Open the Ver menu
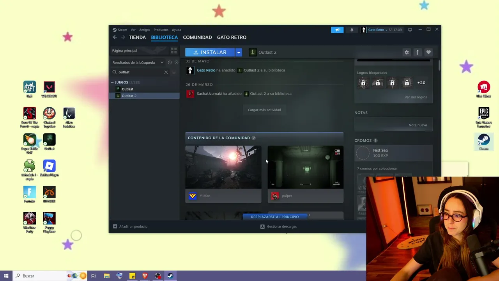Screen dimensions: 499x281 tap(133, 30)
